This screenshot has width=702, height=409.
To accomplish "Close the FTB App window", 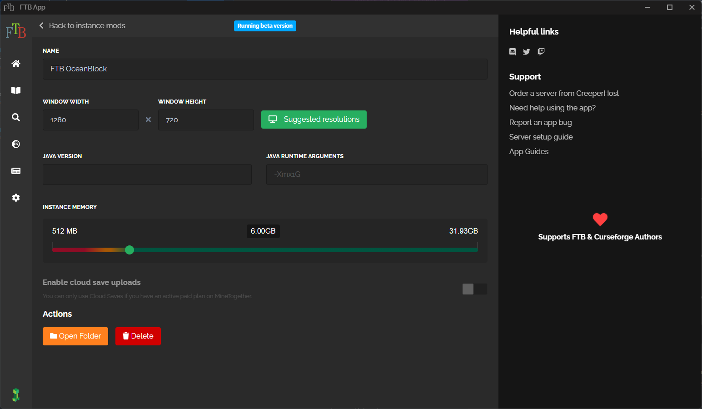I will (692, 7).
